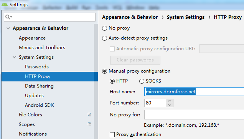
Task: Select Manual proxy configuration radio button
Action: tap(104, 71)
